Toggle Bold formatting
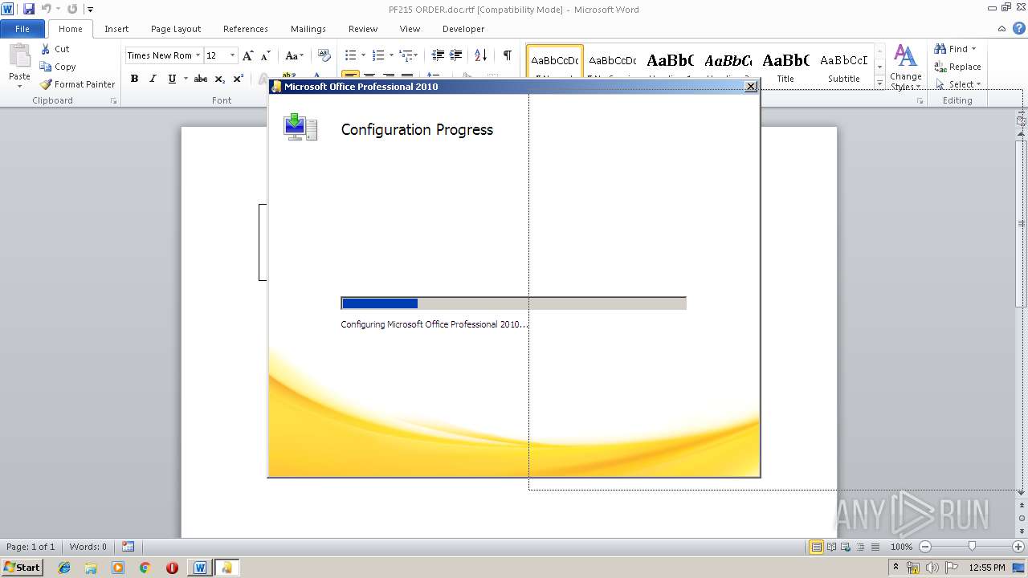This screenshot has height=578, width=1028. click(x=134, y=79)
